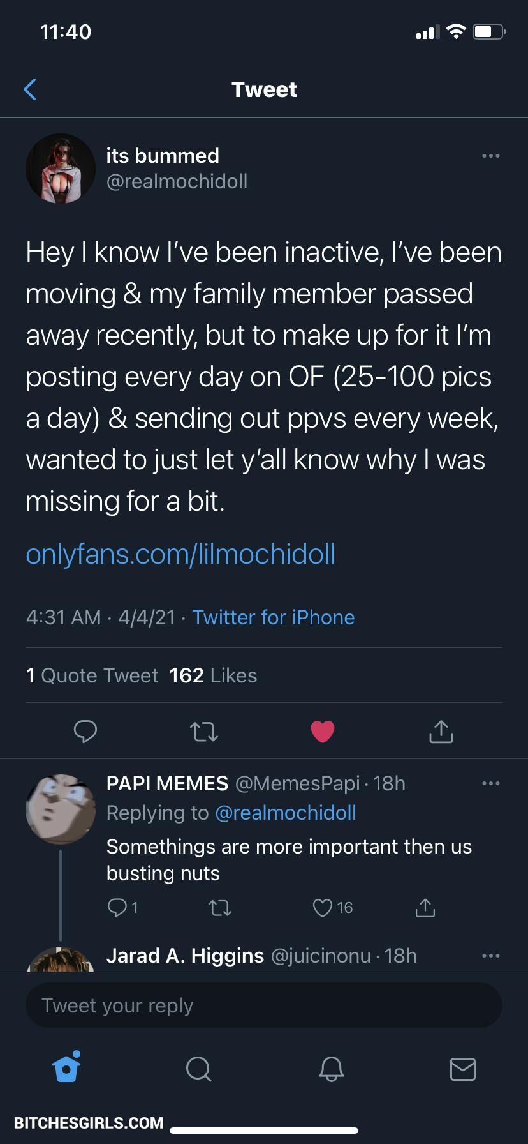
Task: Reply to the main tweet
Action: point(85,731)
